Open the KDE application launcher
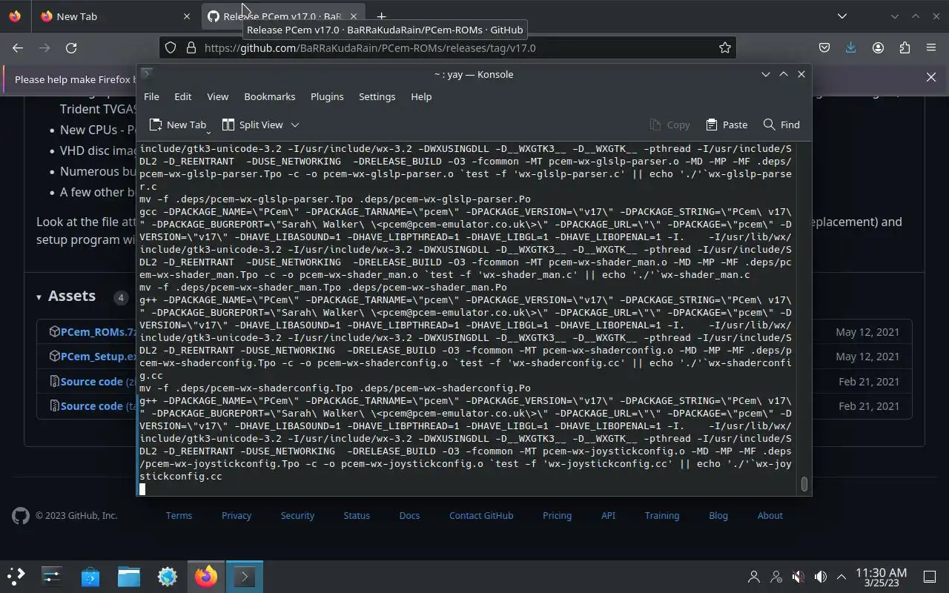The image size is (949, 593). click(16, 576)
